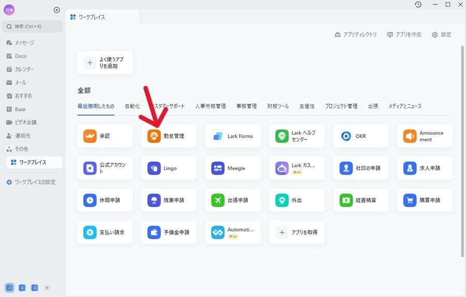Open 社印の申請 app
This screenshot has width=466, height=297.
[x=361, y=168]
